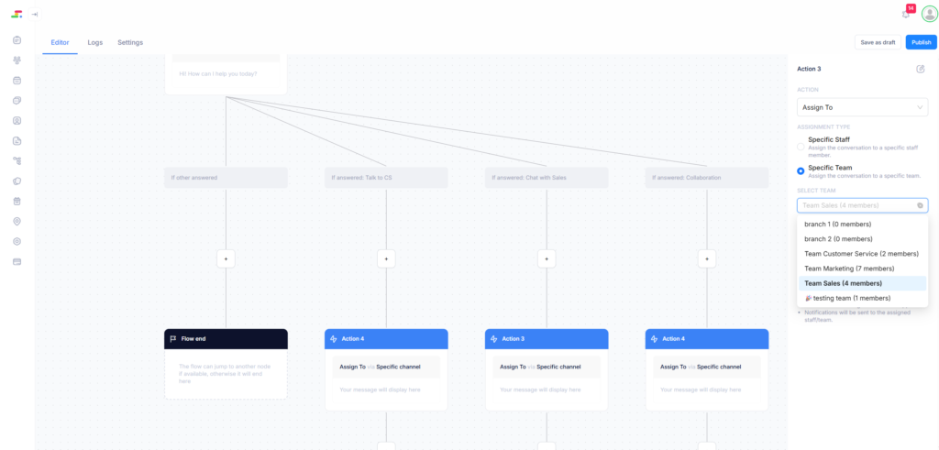The height and width of the screenshot is (450, 939).
Task: Expand the Assign To action dropdown
Action: click(x=862, y=107)
